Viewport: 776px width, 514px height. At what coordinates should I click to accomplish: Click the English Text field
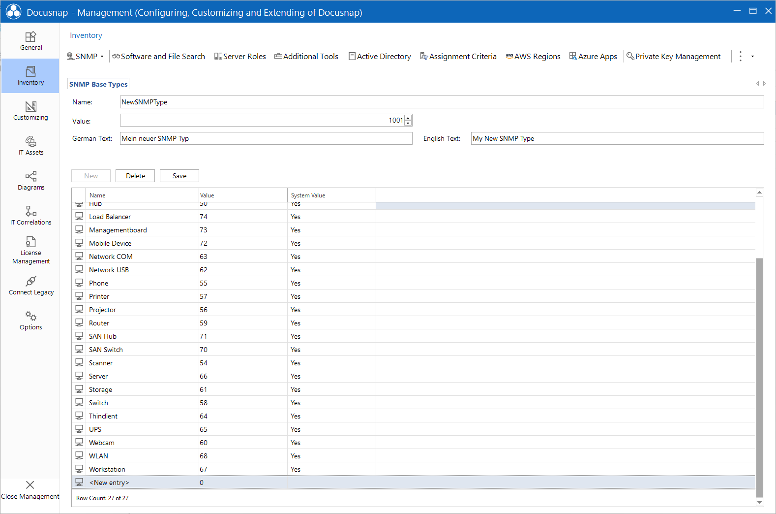(618, 138)
